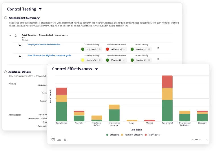Click info icon on Medium [8] inherent rating
Screen dimensions: 217x151
[x=100, y=60]
